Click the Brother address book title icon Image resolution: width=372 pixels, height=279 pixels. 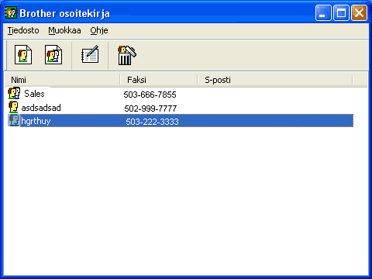(x=11, y=12)
